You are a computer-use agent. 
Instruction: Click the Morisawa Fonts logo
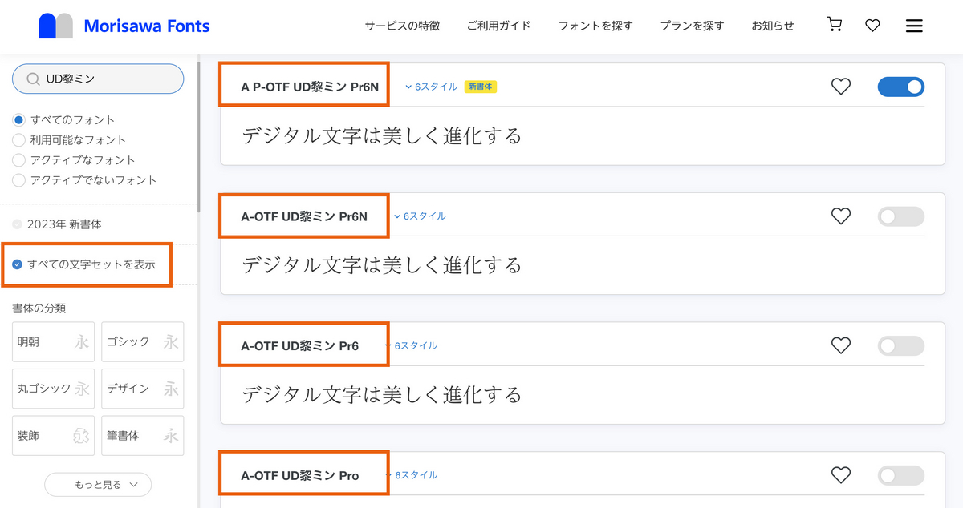(124, 26)
